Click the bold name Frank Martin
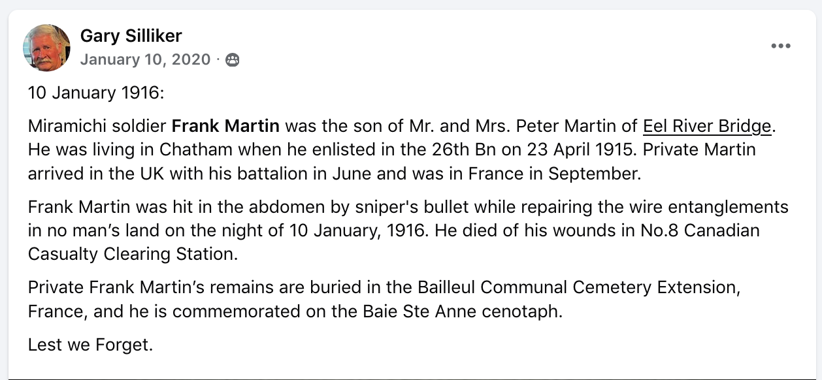The width and height of the screenshot is (822, 380). point(225,125)
